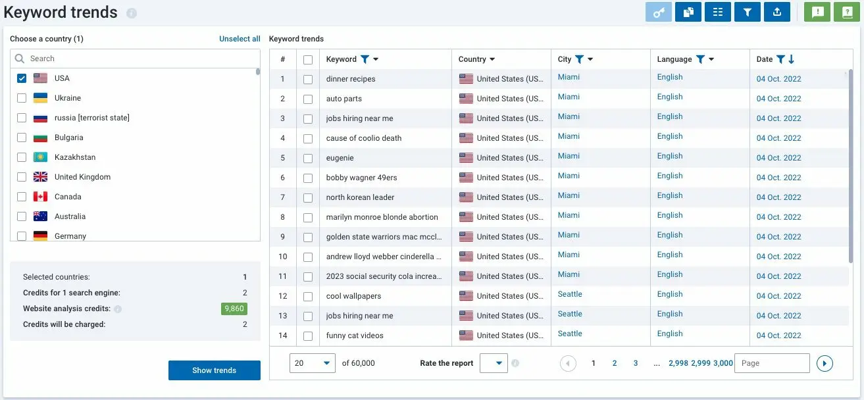Viewport: 864px width, 400px height.
Task: Expand the Rate the report dropdown
Action: coord(494,362)
